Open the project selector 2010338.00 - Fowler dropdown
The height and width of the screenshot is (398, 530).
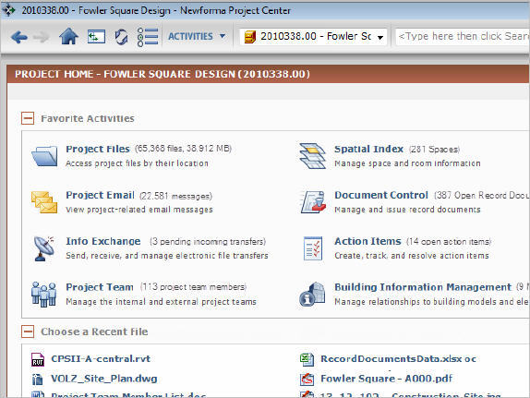(313, 36)
